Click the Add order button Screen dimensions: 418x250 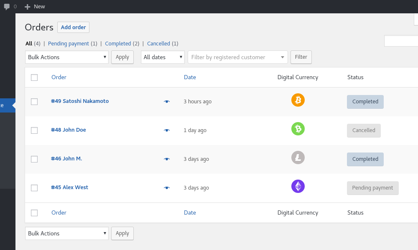73,27
